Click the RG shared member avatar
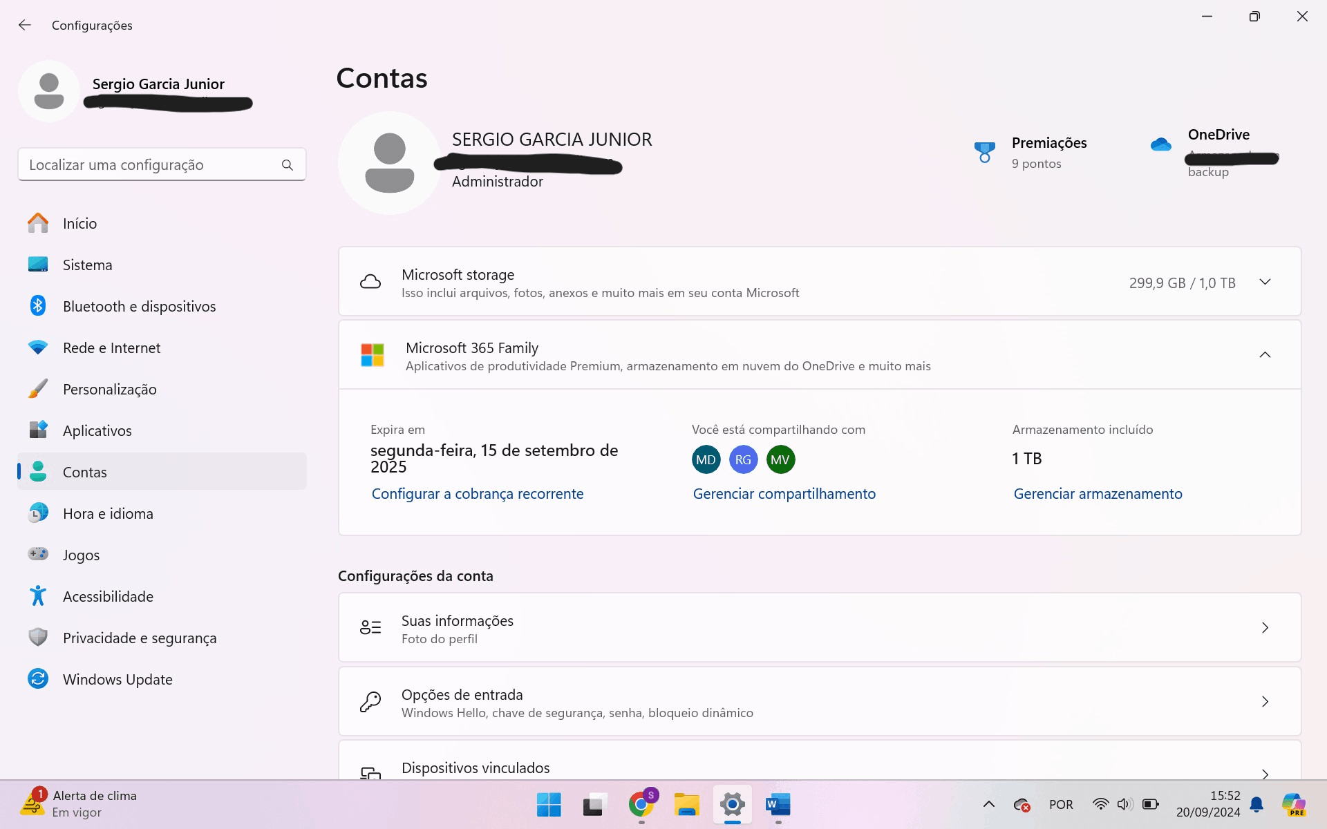 tap(743, 459)
